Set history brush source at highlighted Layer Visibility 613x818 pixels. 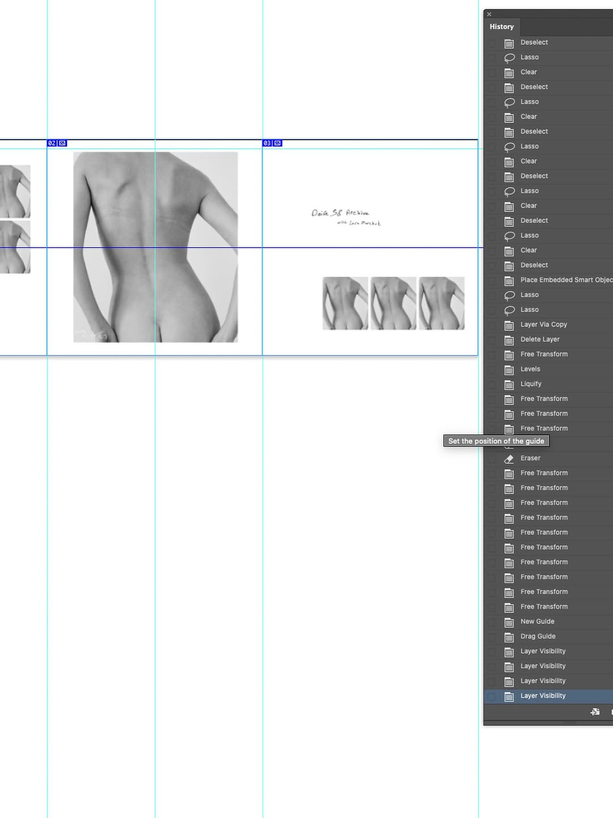coord(492,696)
